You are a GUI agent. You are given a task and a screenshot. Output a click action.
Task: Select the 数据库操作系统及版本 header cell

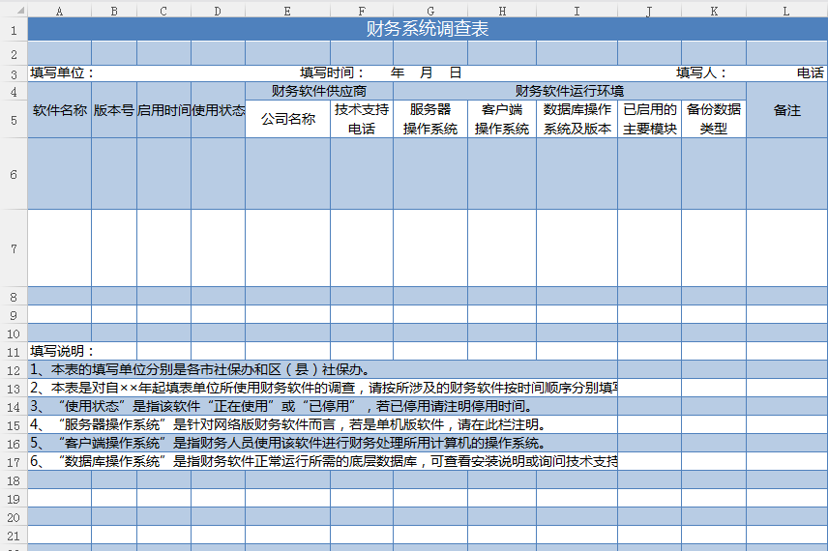[x=577, y=120]
